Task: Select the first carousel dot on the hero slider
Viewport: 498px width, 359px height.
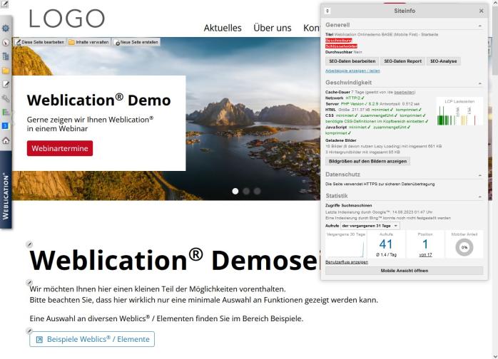Action: (236, 191)
